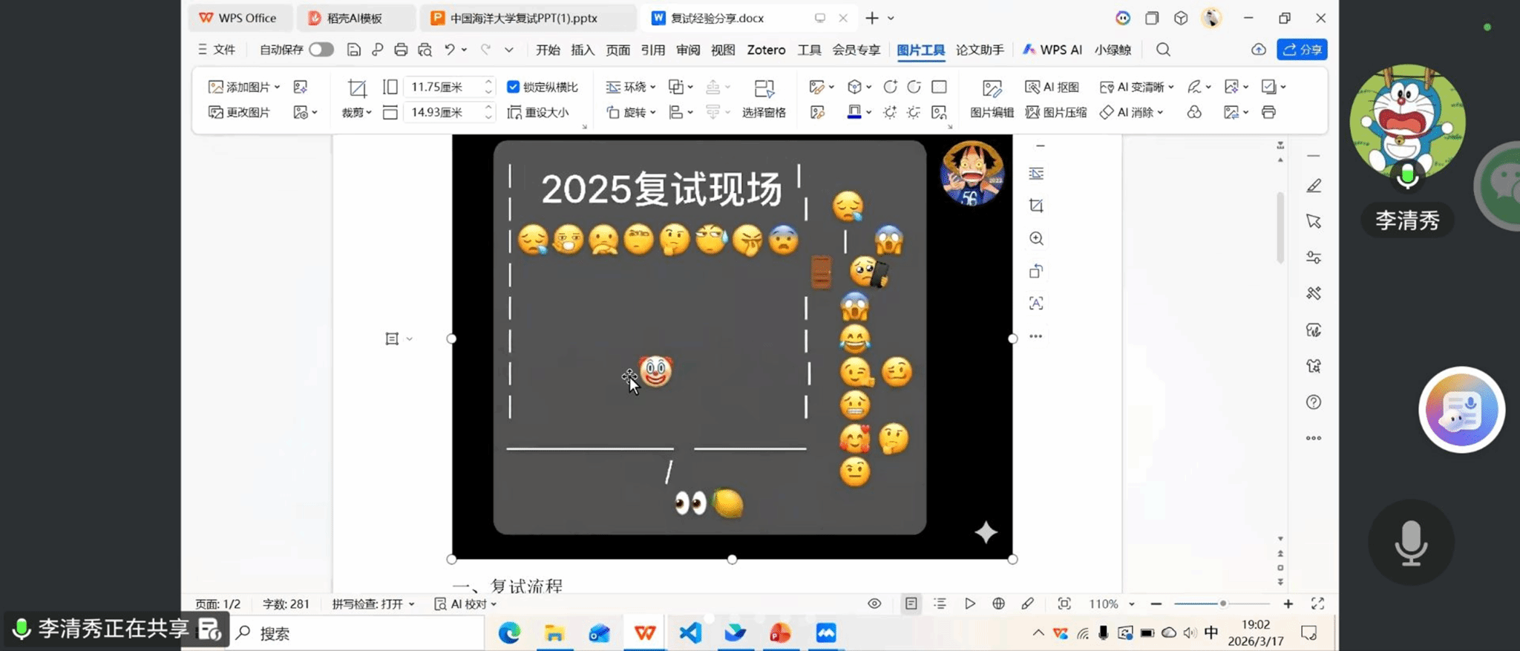The width and height of the screenshot is (1520, 651).
Task: Uncheck the 锁定纵横比 checkbox
Action: (x=513, y=87)
